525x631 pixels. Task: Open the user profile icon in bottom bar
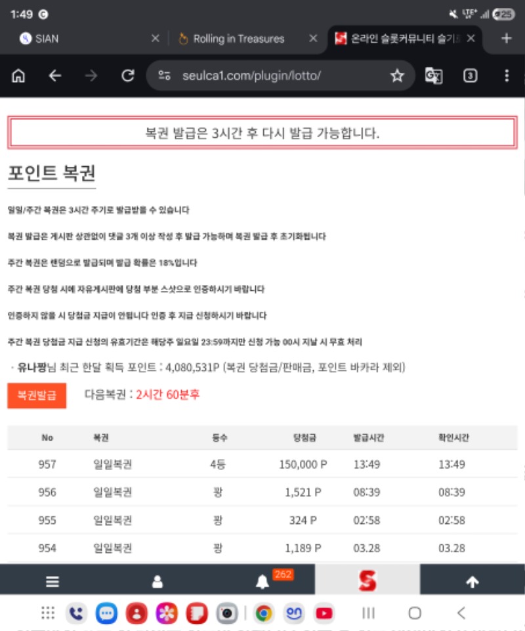click(x=157, y=582)
